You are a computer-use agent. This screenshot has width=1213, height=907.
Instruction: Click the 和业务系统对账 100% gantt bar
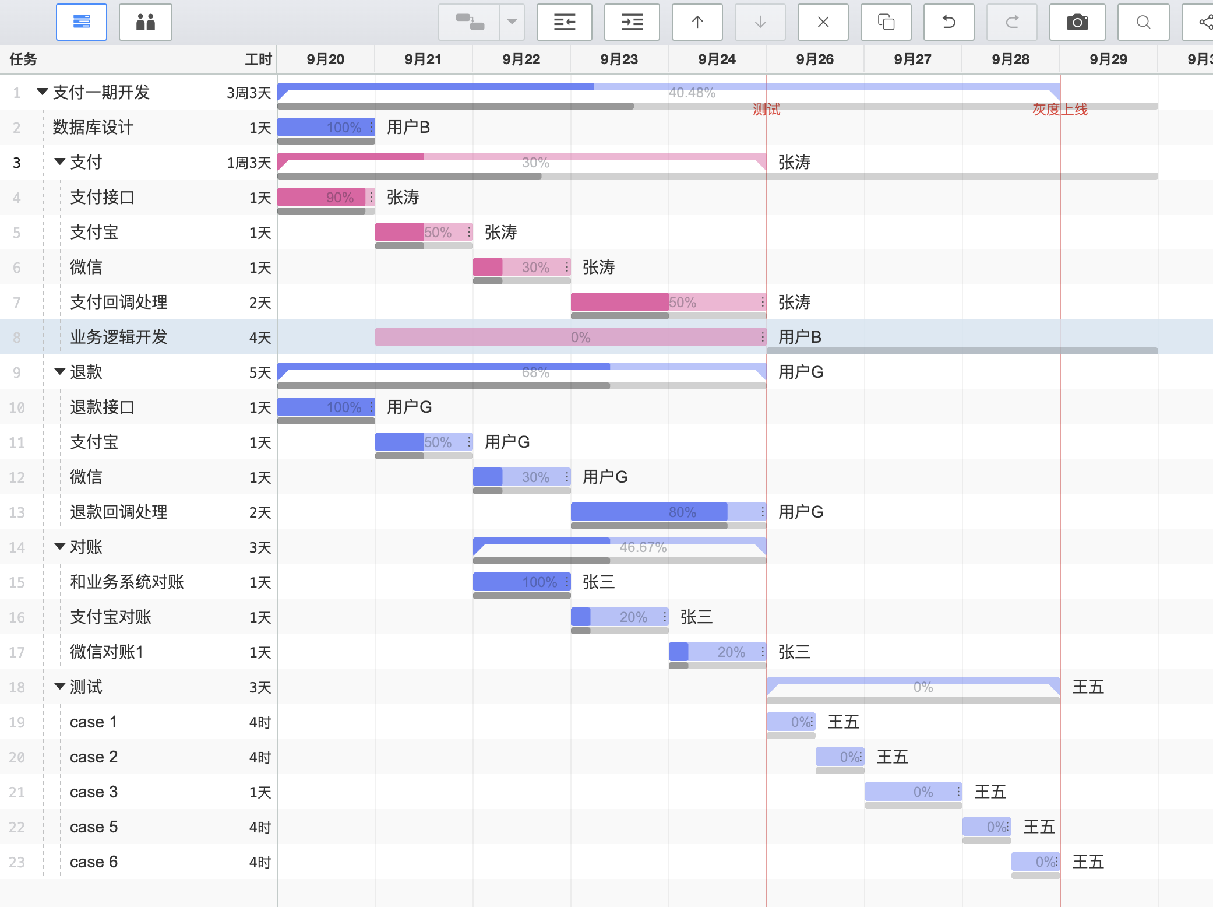(x=522, y=582)
